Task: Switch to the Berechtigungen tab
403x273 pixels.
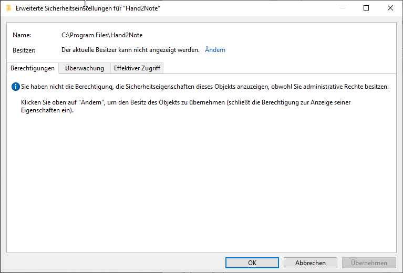Action: tap(33, 68)
